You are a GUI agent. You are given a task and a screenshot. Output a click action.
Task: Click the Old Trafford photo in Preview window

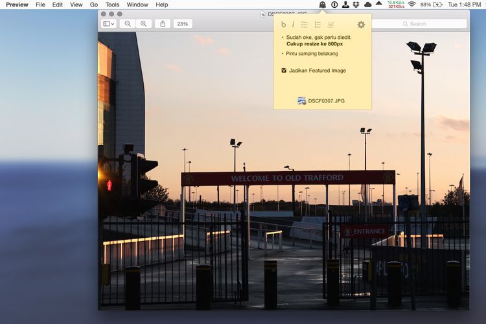coord(284,170)
